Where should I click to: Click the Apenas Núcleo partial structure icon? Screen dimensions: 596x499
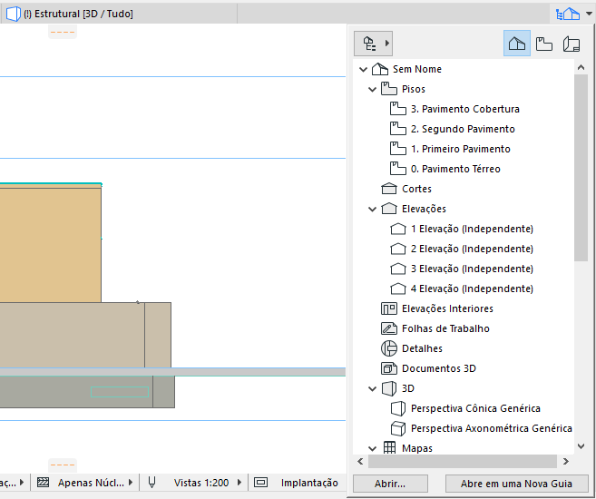click(43, 483)
